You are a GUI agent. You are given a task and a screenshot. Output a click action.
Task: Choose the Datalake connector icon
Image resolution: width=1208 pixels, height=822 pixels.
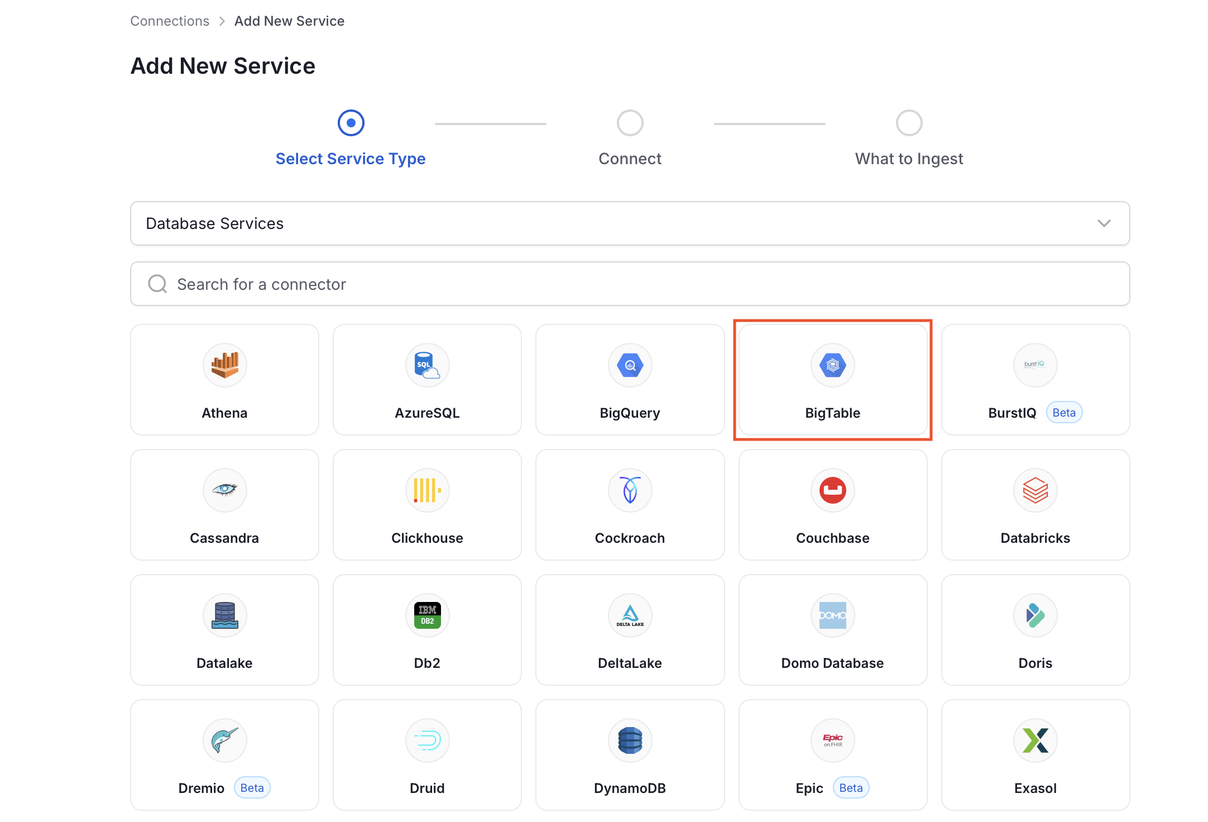coord(224,615)
